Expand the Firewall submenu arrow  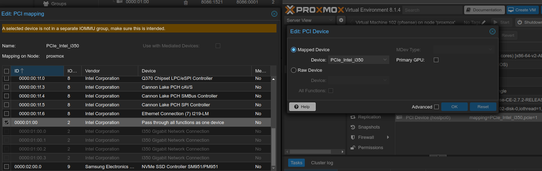coord(388,137)
